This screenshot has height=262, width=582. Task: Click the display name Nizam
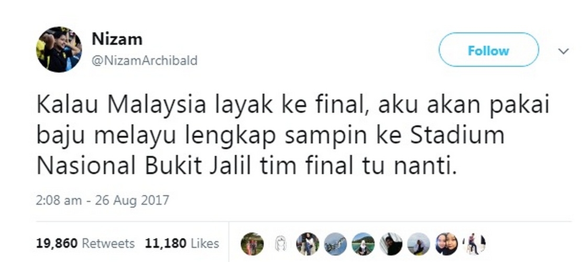(x=117, y=39)
